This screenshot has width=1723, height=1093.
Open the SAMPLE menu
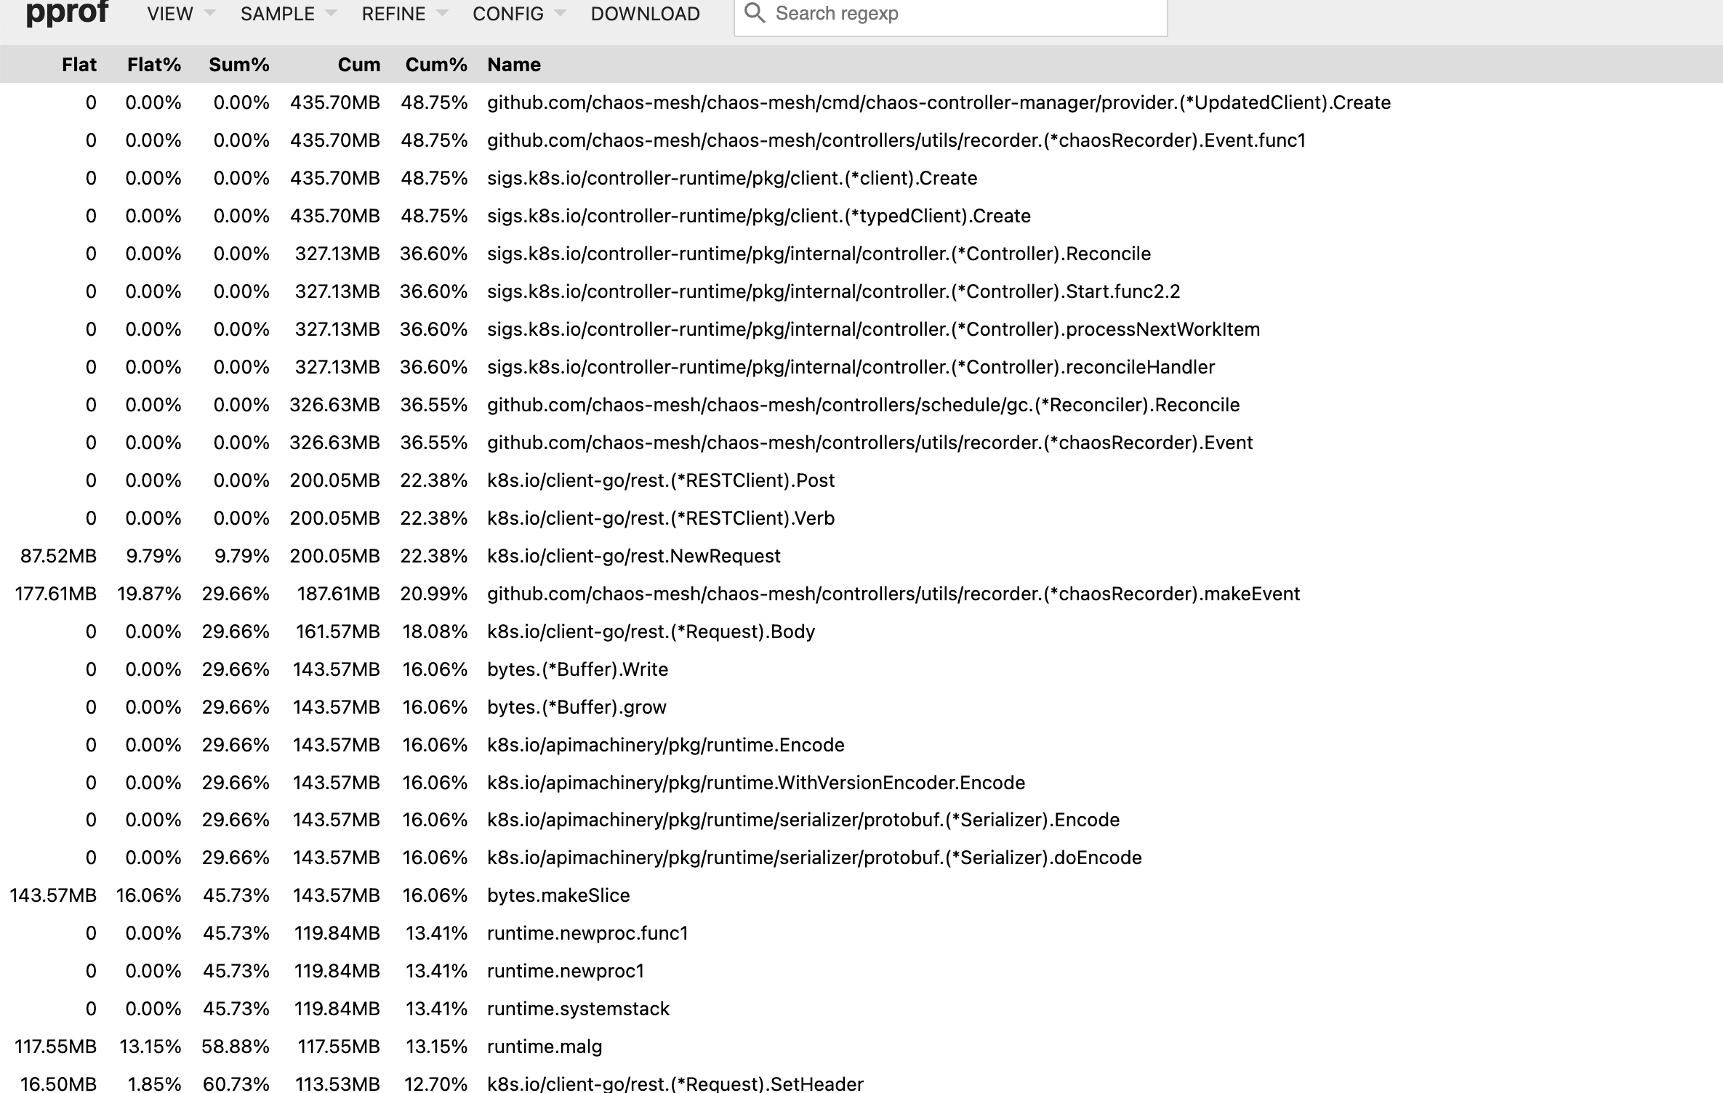click(x=278, y=13)
